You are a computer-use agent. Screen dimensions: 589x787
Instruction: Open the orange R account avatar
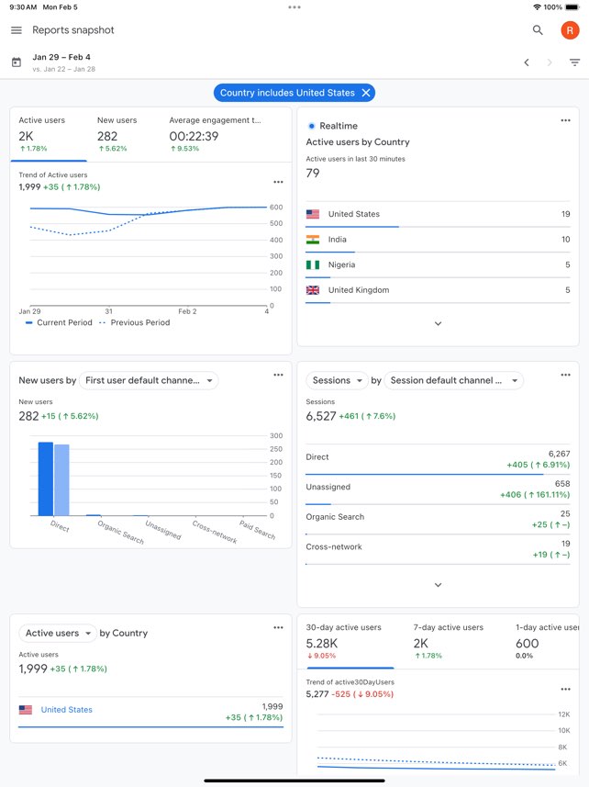click(570, 30)
